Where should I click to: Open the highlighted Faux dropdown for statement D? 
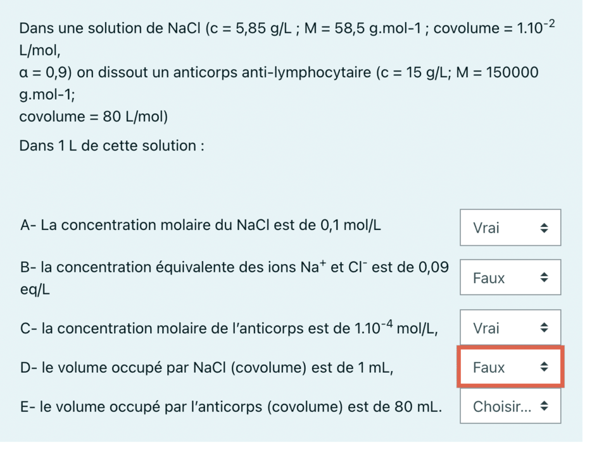(510, 367)
